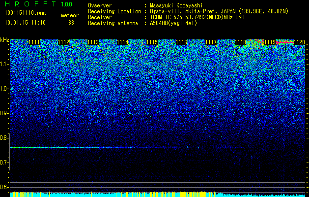Click the bright echo dot below 1114 near 0.72 kHz
This screenshot has height=197, width=309.
coord(122,158)
